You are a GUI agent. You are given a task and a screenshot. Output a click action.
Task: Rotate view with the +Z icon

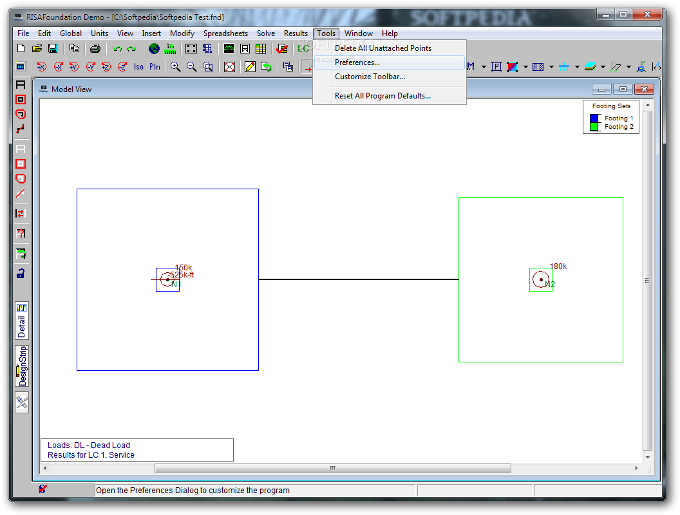(x=106, y=67)
